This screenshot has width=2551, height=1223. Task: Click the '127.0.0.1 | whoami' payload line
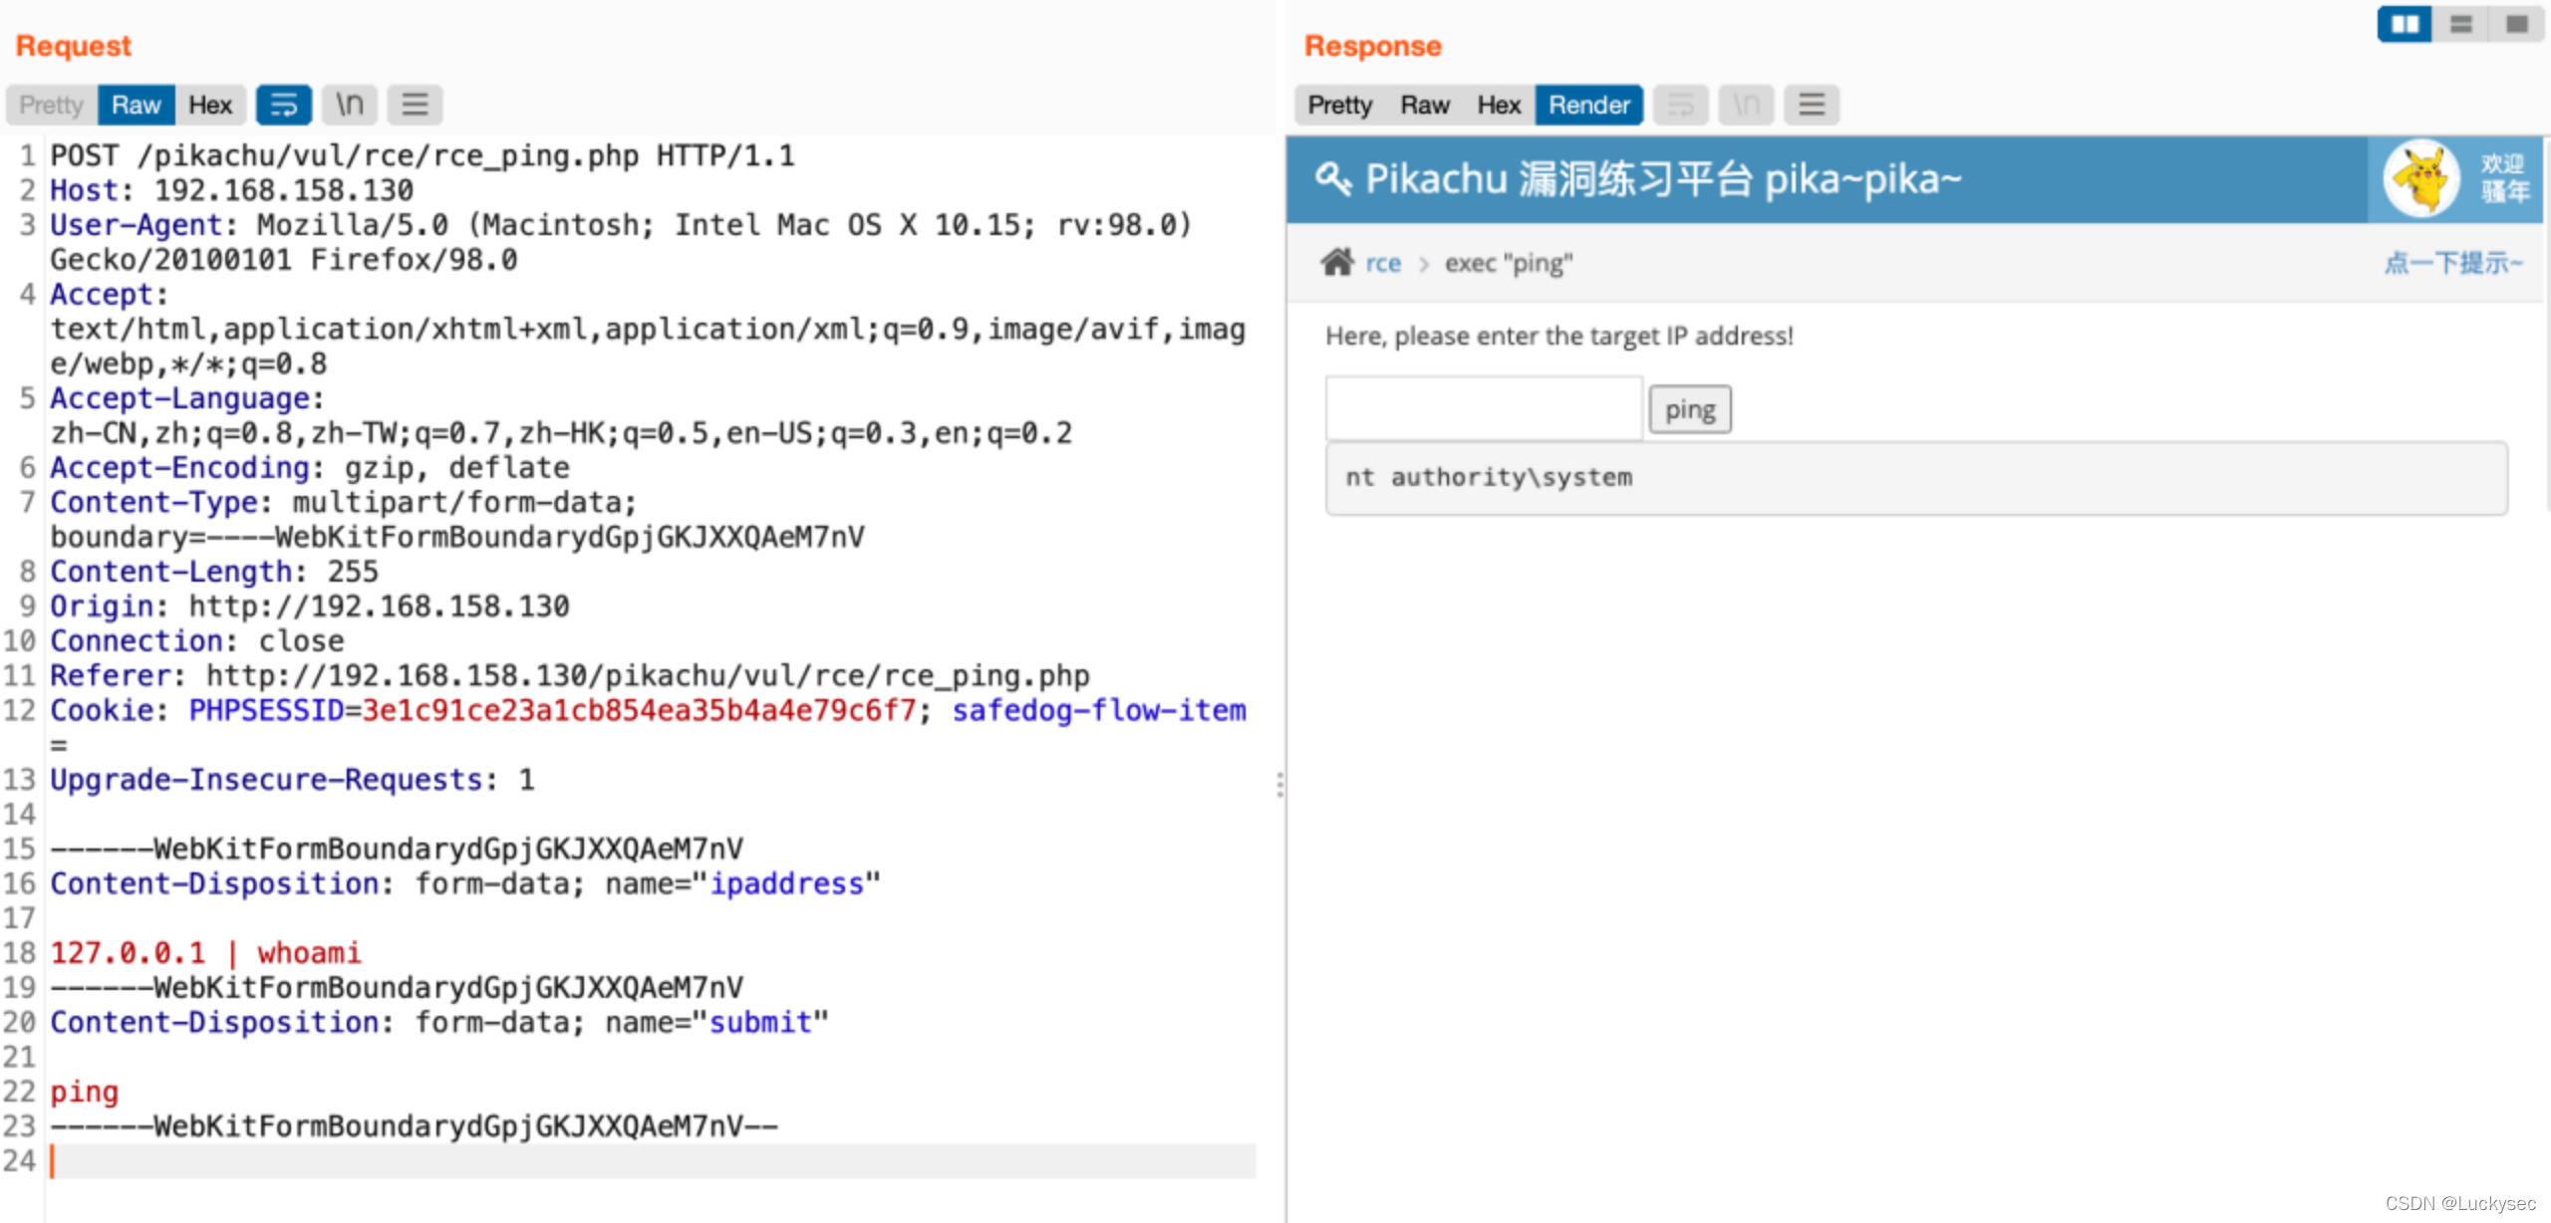click(205, 953)
